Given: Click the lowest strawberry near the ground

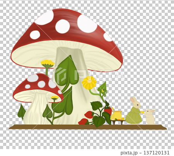Looking at the screenshot, I should pos(84,122).
